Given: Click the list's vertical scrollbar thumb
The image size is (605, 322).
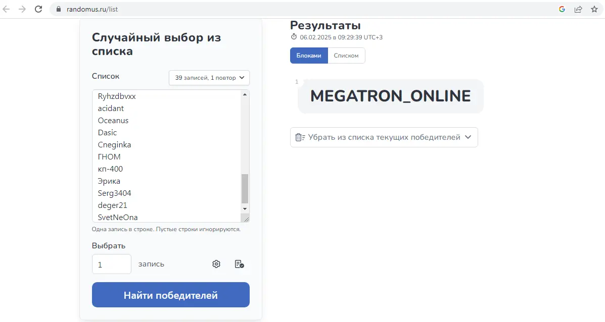Looking at the screenshot, I should (245, 188).
